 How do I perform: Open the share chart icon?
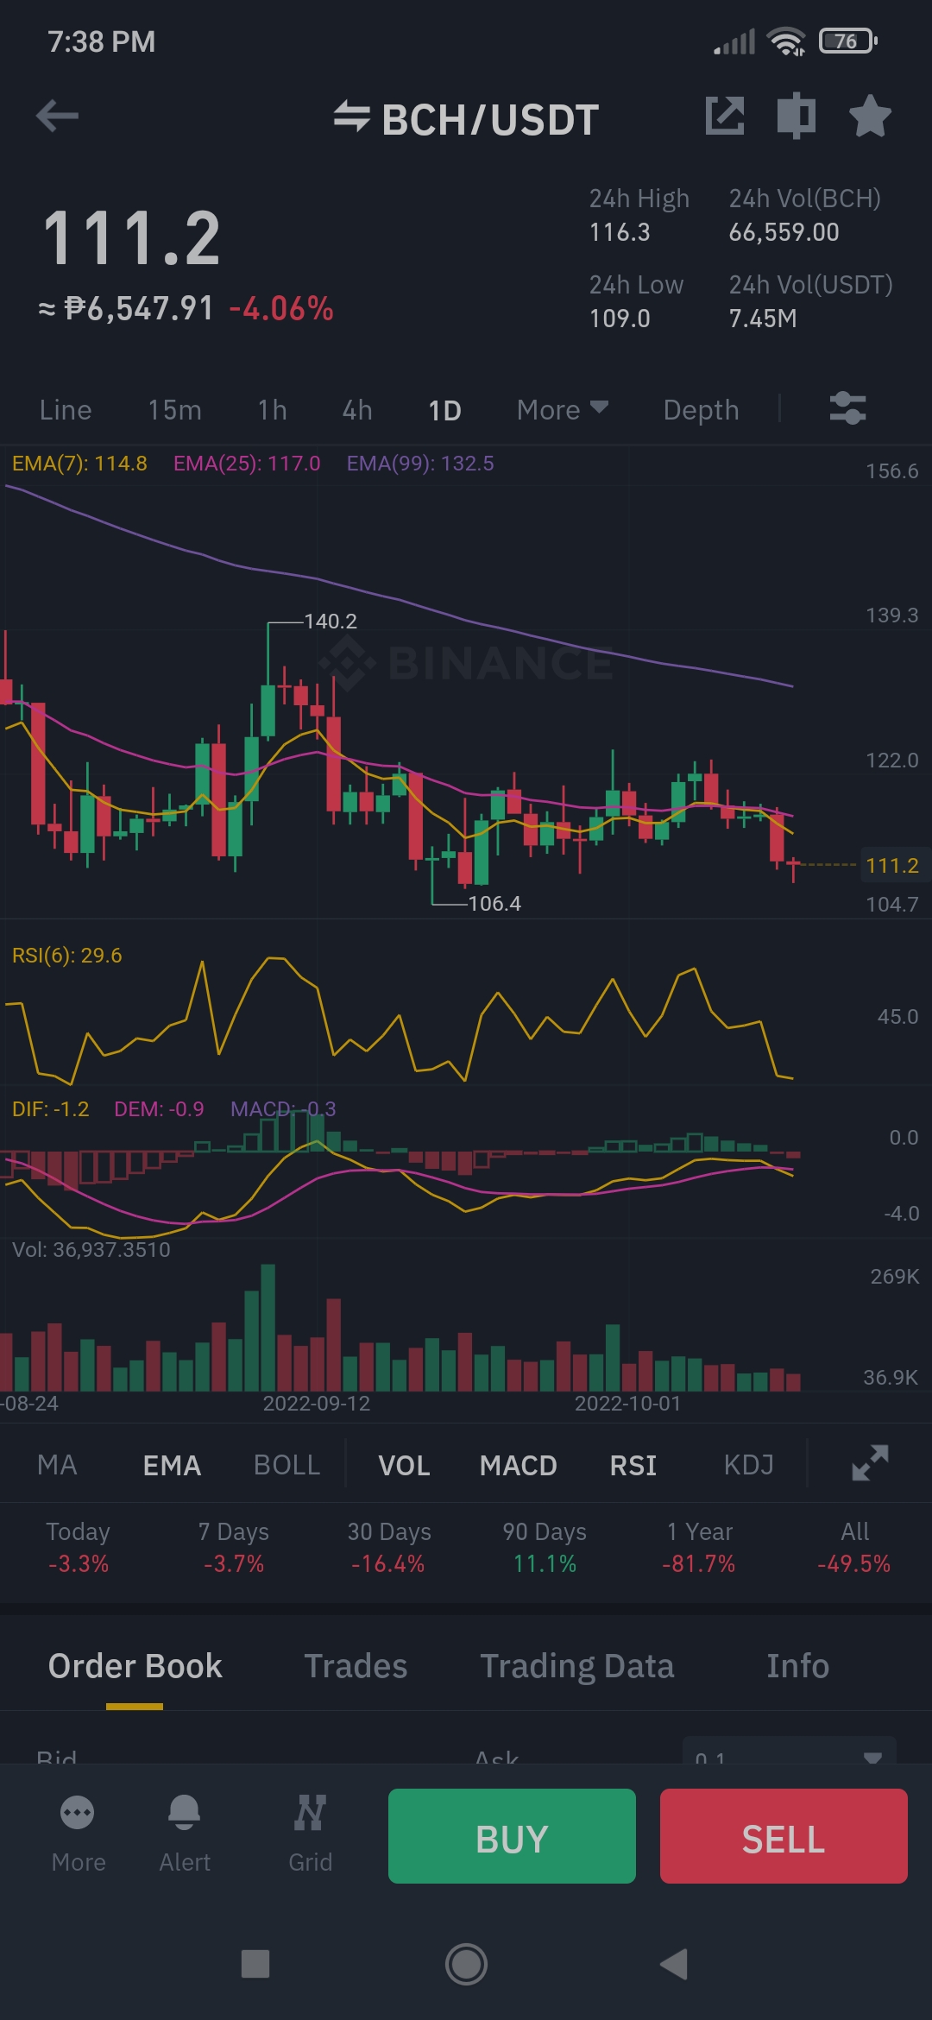coord(725,116)
